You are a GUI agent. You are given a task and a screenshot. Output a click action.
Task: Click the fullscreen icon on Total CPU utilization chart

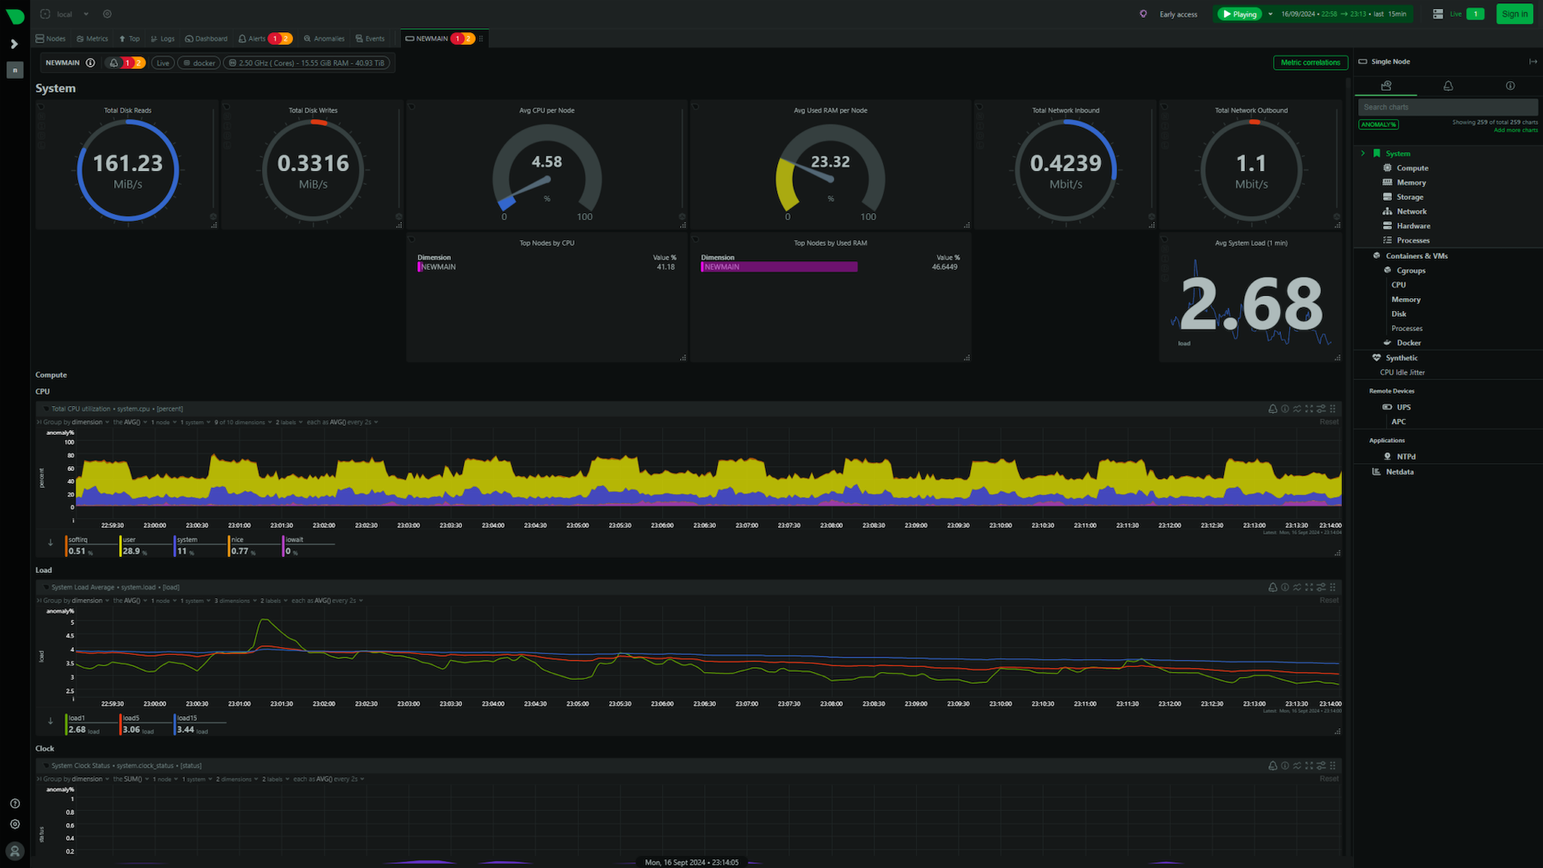click(x=1309, y=409)
